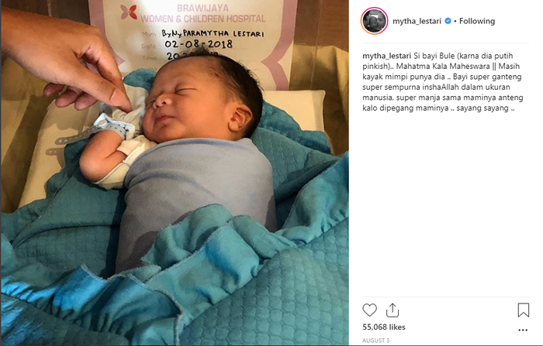
Task: Click the empty comment area below caption
Action: (446, 204)
